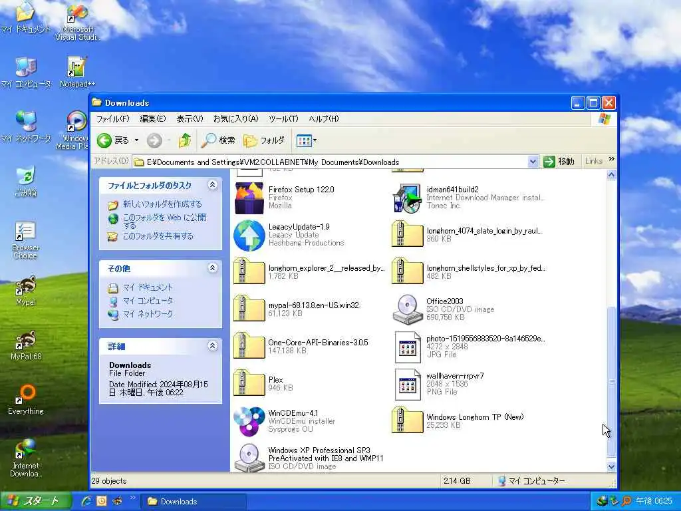Select the One-Core-API-Binaries-3.0.5 zip icon
The width and height of the screenshot is (681, 511).
point(249,345)
